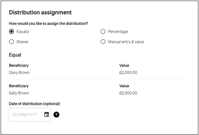Click Davy Brown's £2,500.00 value
Image resolution: width=199 pixels, height=135 pixels.
point(128,73)
